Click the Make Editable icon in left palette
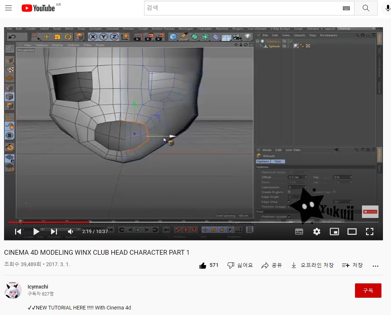 [x=10, y=49]
